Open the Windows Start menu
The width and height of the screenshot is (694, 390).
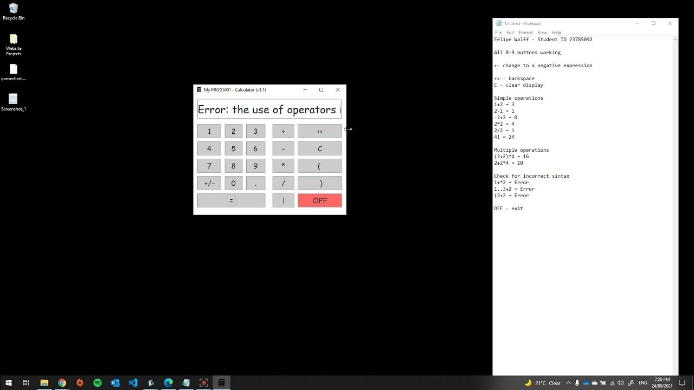[x=9, y=382]
